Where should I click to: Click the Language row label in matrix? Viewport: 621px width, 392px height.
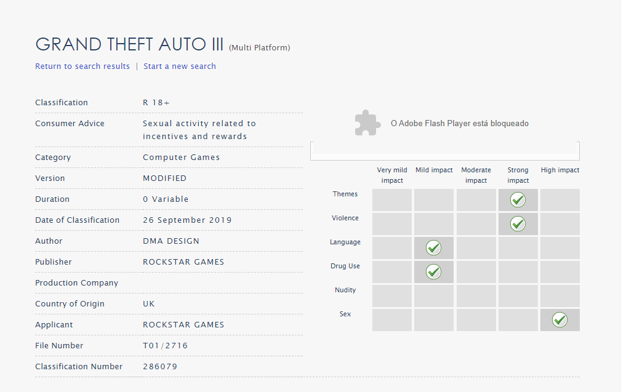pyautogui.click(x=345, y=242)
